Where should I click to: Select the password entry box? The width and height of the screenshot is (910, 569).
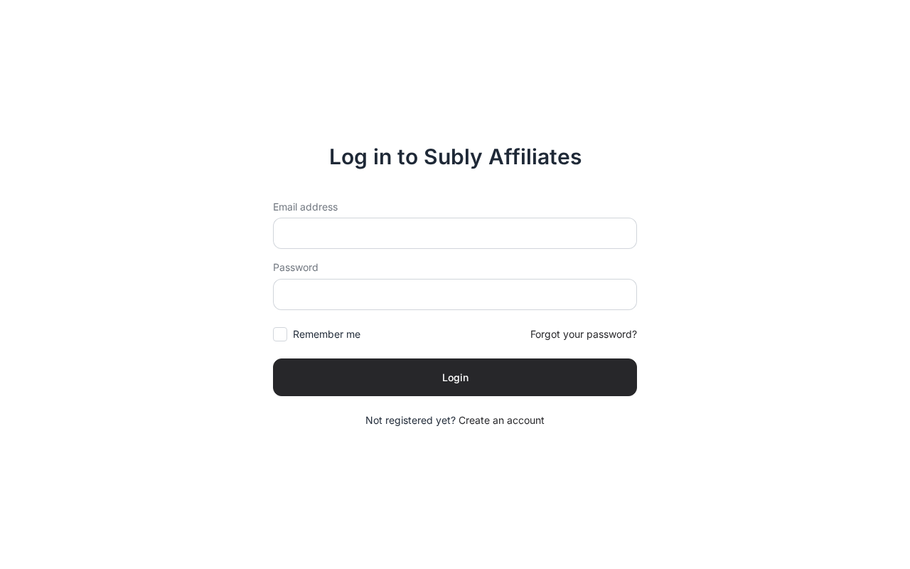[x=455, y=294]
